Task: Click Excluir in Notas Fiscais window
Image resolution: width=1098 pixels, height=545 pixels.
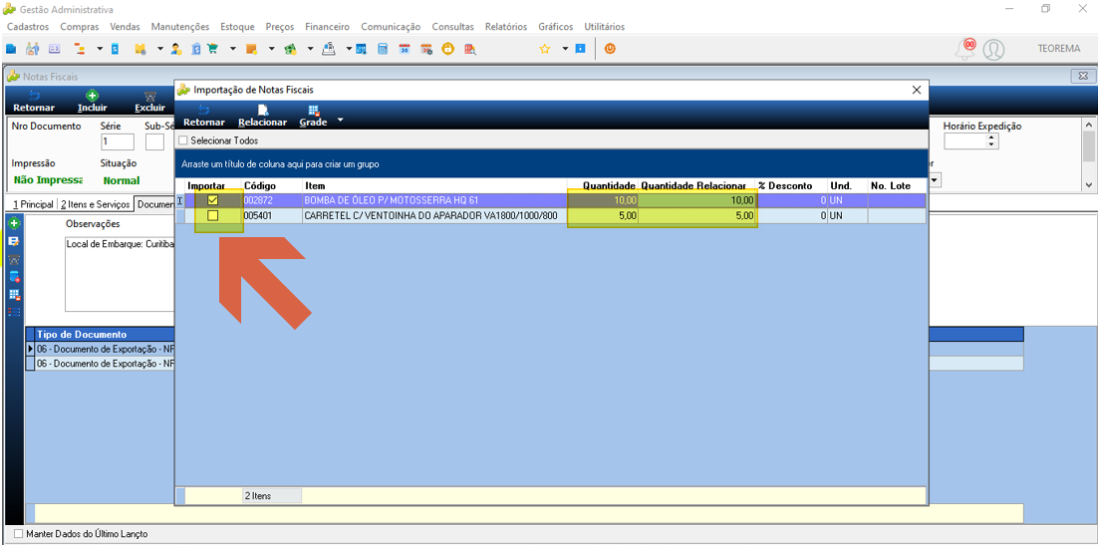Action: pos(149,103)
